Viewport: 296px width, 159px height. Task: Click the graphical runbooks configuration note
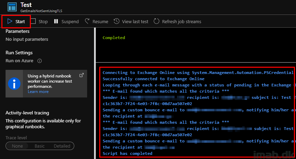(x=43, y=124)
